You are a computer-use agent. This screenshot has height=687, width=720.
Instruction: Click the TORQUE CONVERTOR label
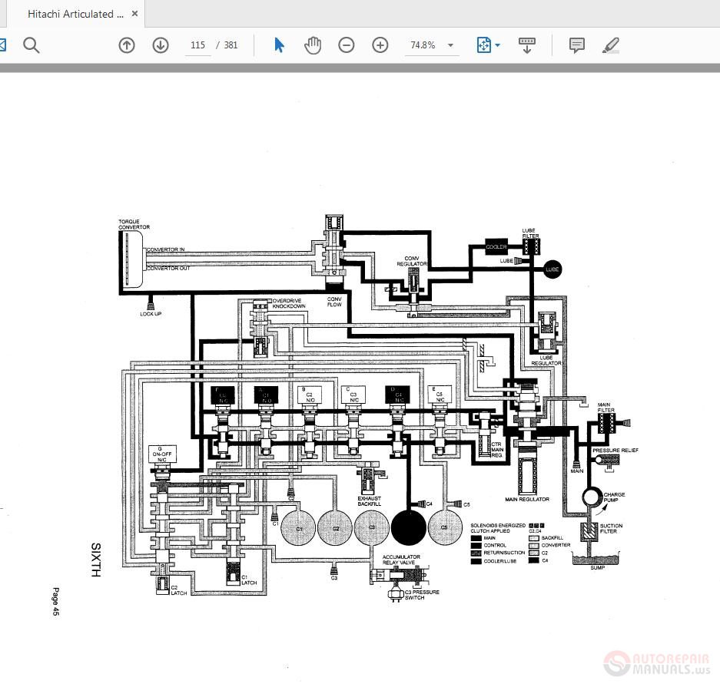pyautogui.click(x=134, y=224)
